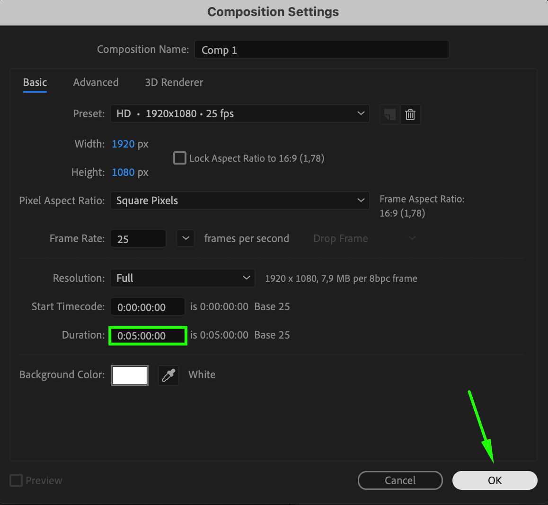Click the Cancel button

[x=400, y=480]
